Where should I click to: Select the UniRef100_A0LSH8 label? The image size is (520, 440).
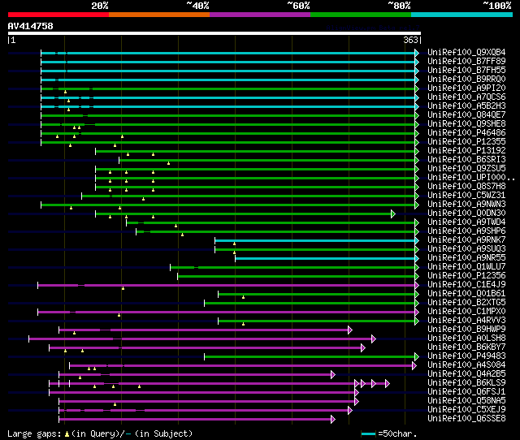coord(466,339)
